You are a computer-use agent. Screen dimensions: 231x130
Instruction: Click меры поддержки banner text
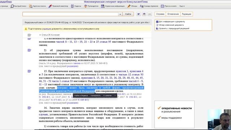tap(171, 118)
